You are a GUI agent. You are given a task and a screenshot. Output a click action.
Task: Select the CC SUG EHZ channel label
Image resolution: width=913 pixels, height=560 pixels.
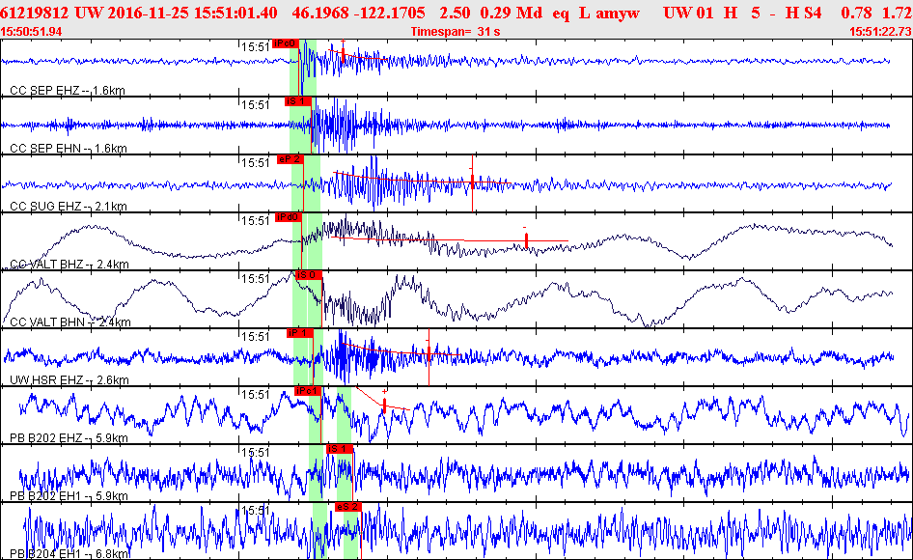click(68, 207)
